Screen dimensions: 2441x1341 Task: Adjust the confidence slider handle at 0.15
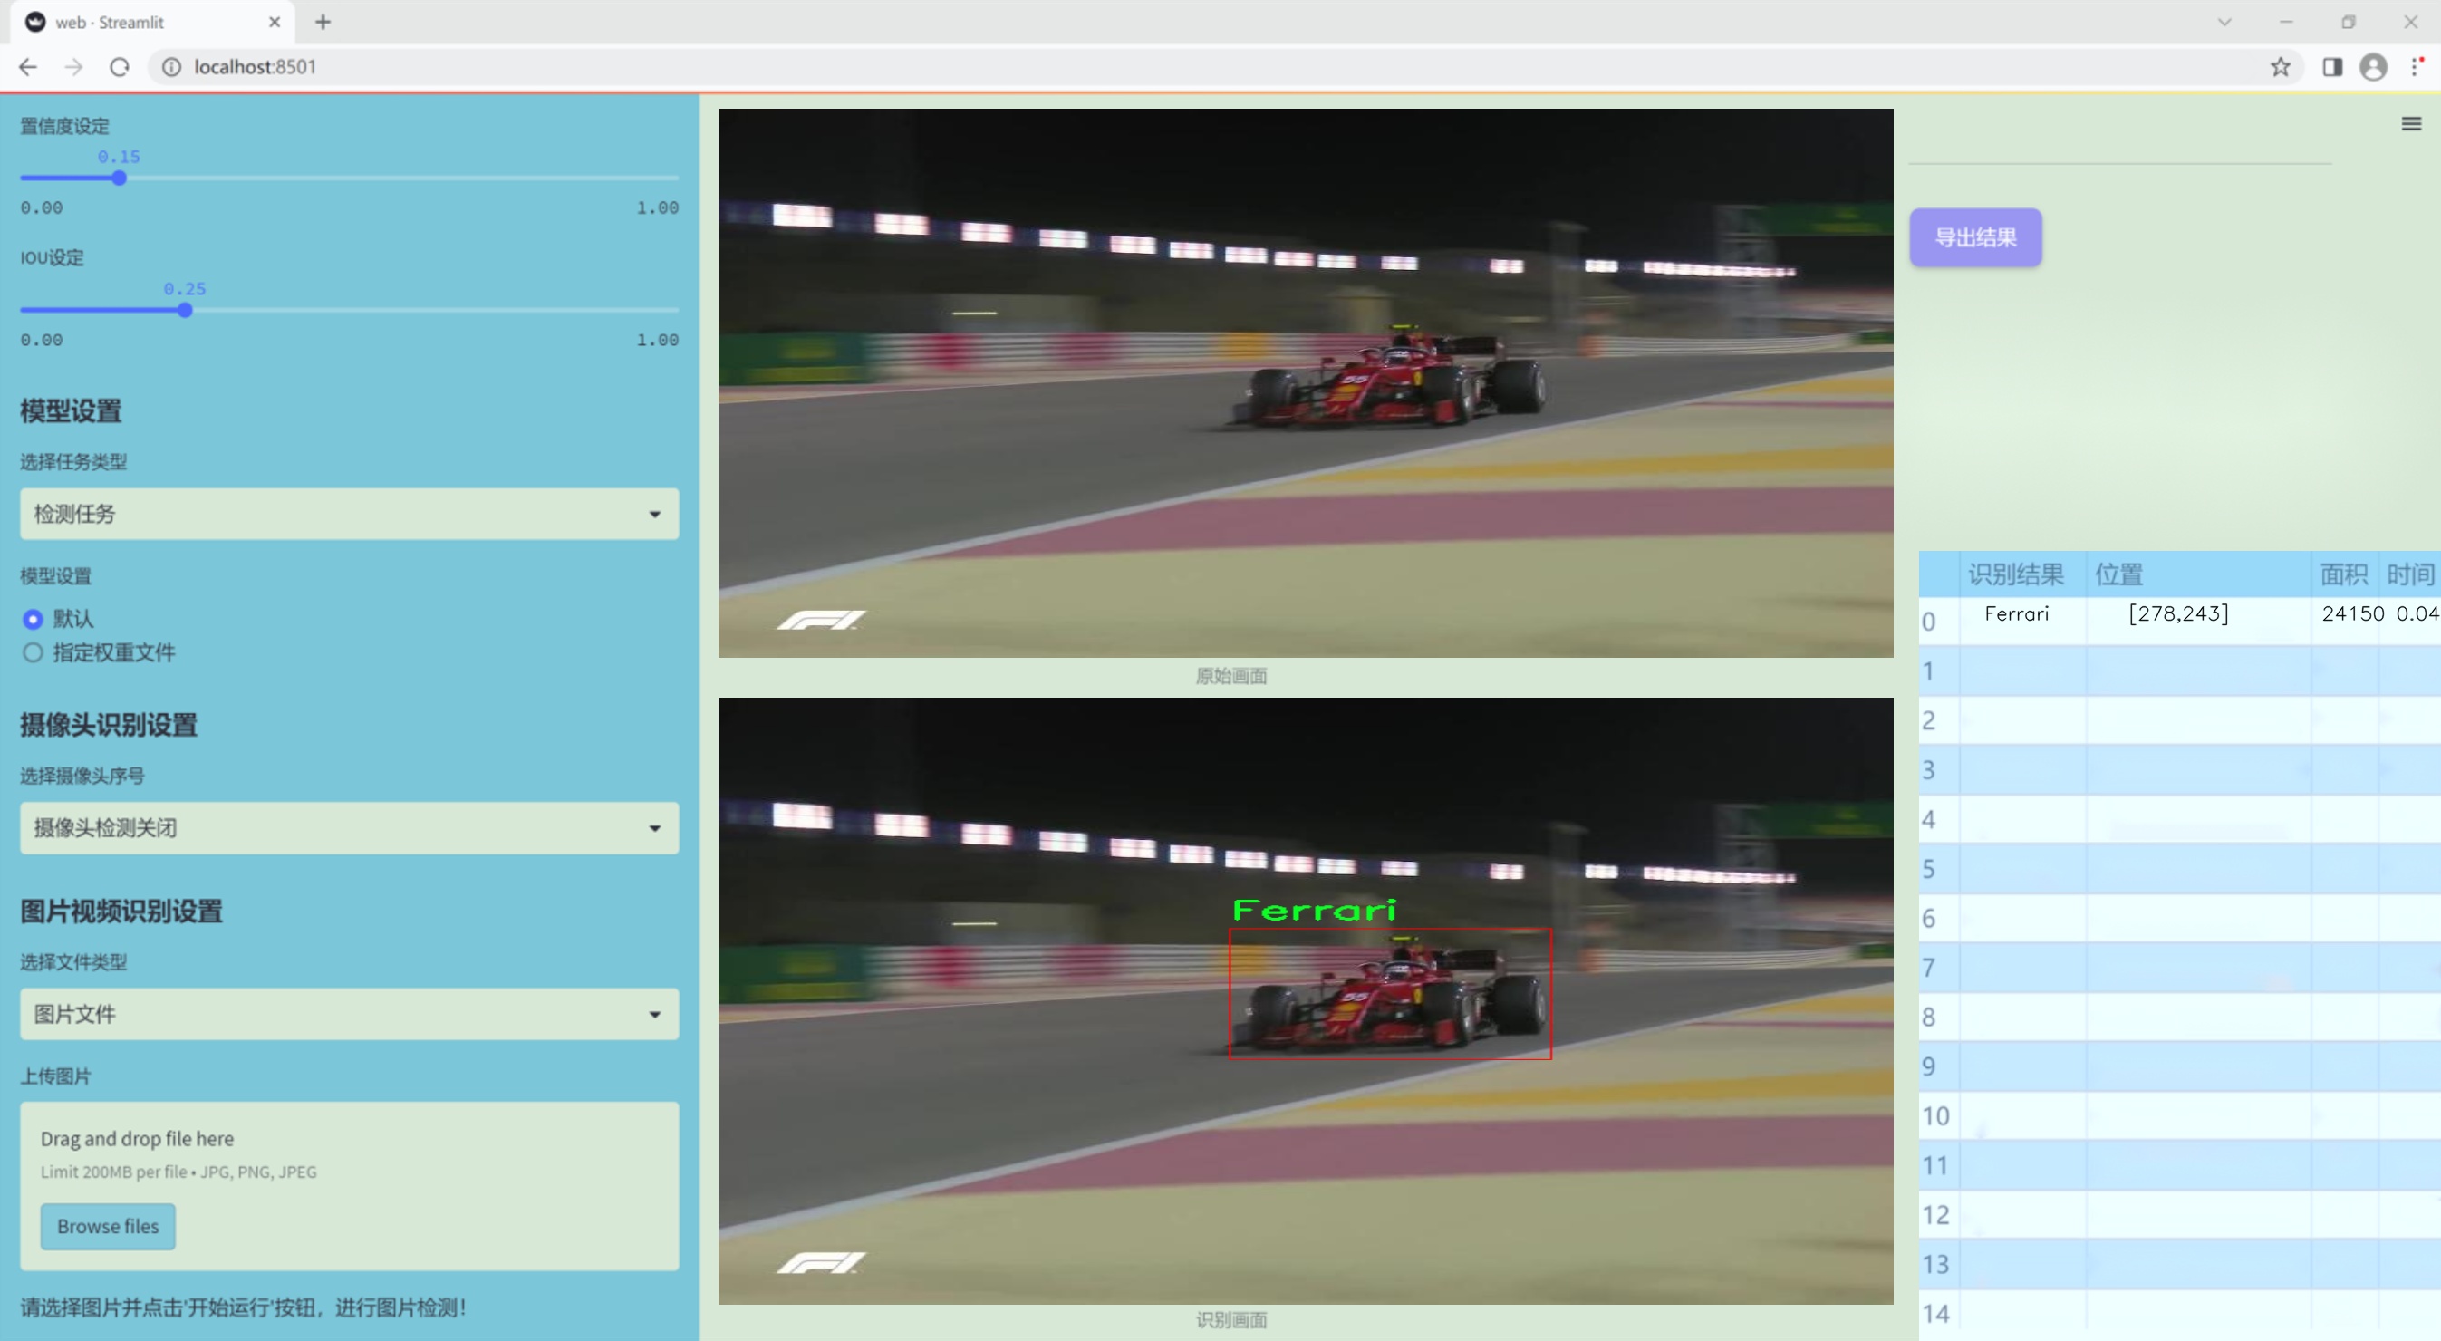coord(120,178)
